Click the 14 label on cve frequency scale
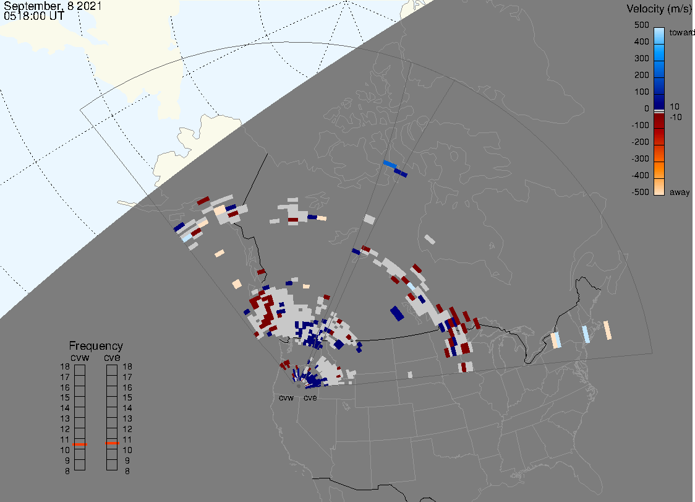Viewport: 695px width, 502px height. pos(127,408)
